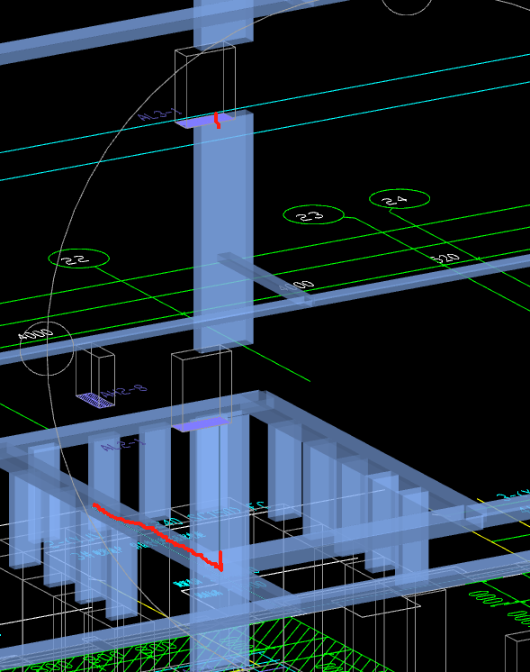Select grid axis bubble 24
The width and height of the screenshot is (530, 672).
[x=400, y=199]
